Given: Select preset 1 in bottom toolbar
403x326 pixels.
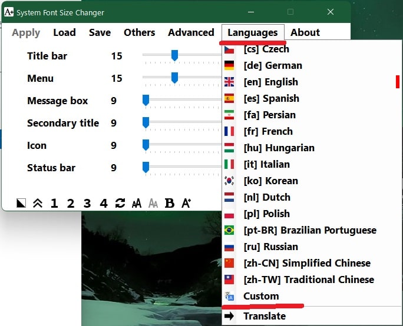Looking at the screenshot, I should point(54,203).
